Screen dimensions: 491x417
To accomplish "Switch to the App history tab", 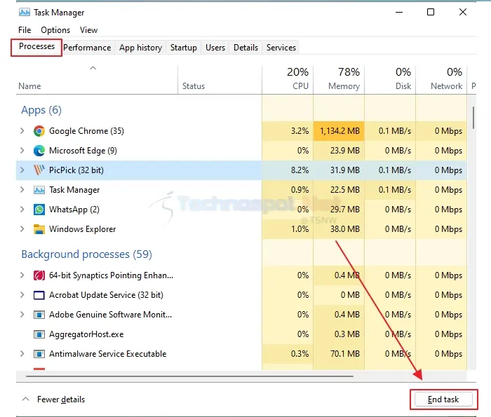I will coord(140,48).
